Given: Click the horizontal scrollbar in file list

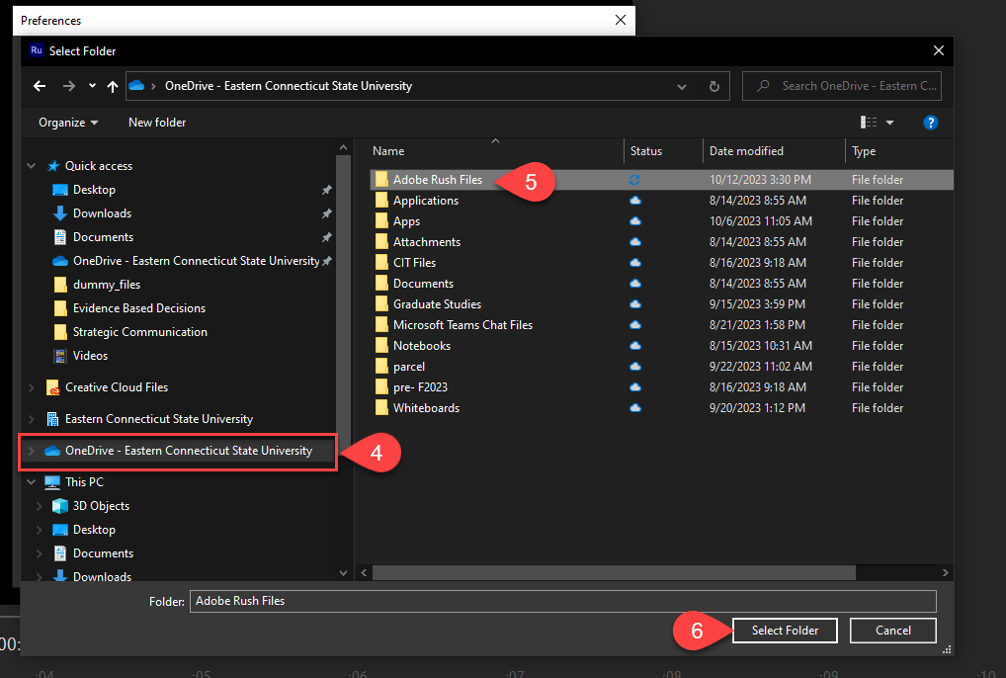Looking at the screenshot, I should [614, 572].
